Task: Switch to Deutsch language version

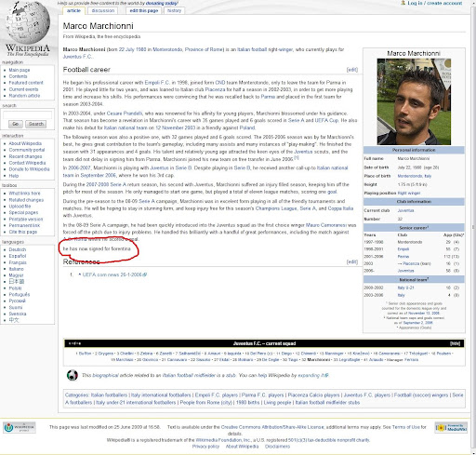Action: (x=18, y=249)
